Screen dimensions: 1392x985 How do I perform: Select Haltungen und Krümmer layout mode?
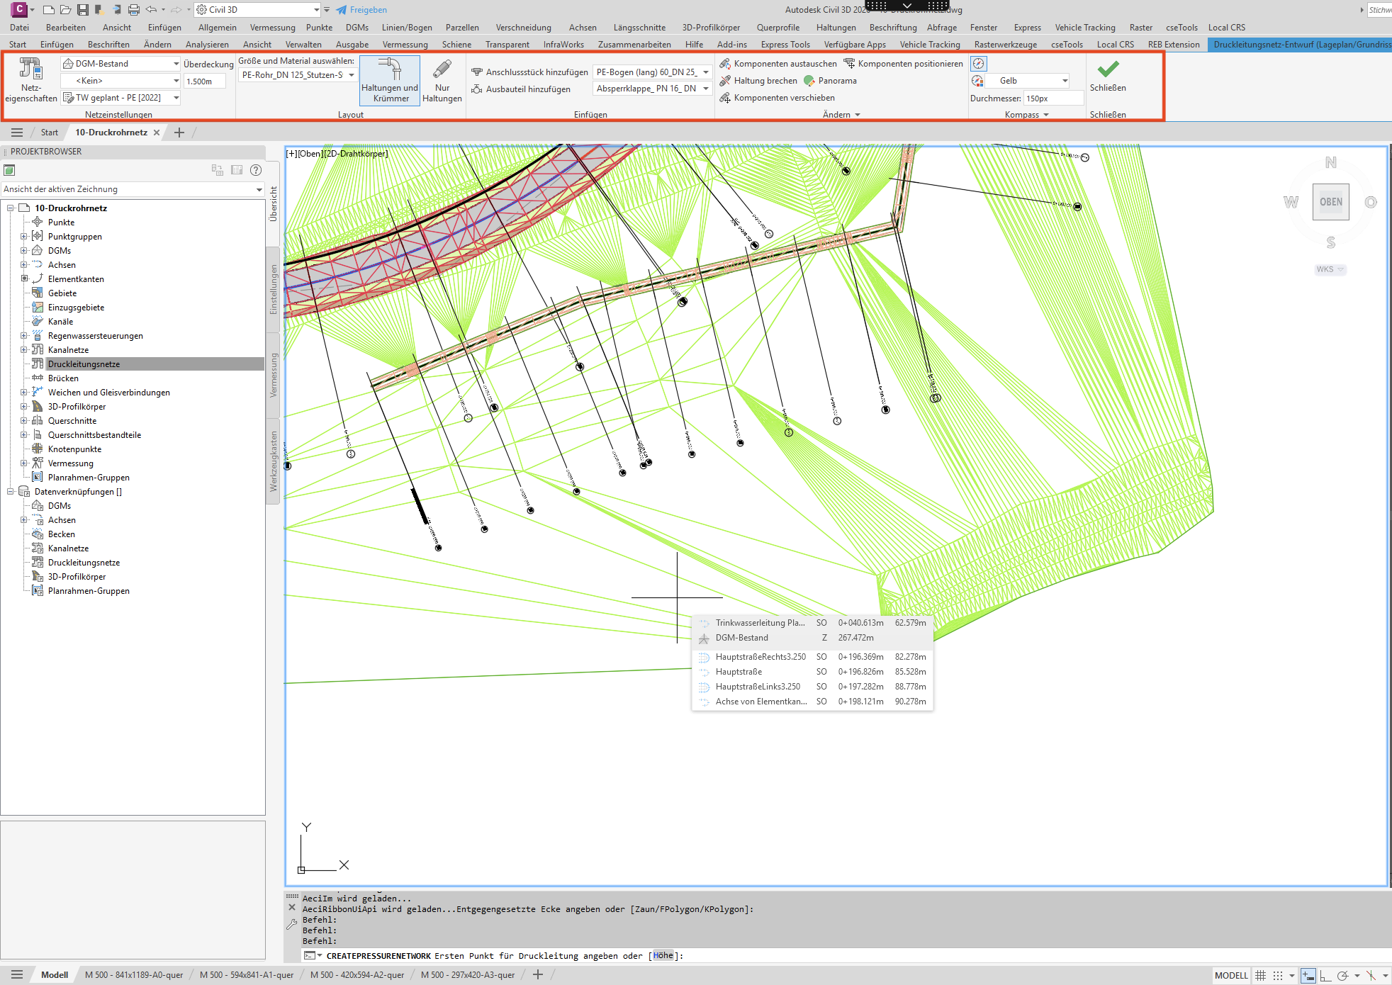click(390, 80)
